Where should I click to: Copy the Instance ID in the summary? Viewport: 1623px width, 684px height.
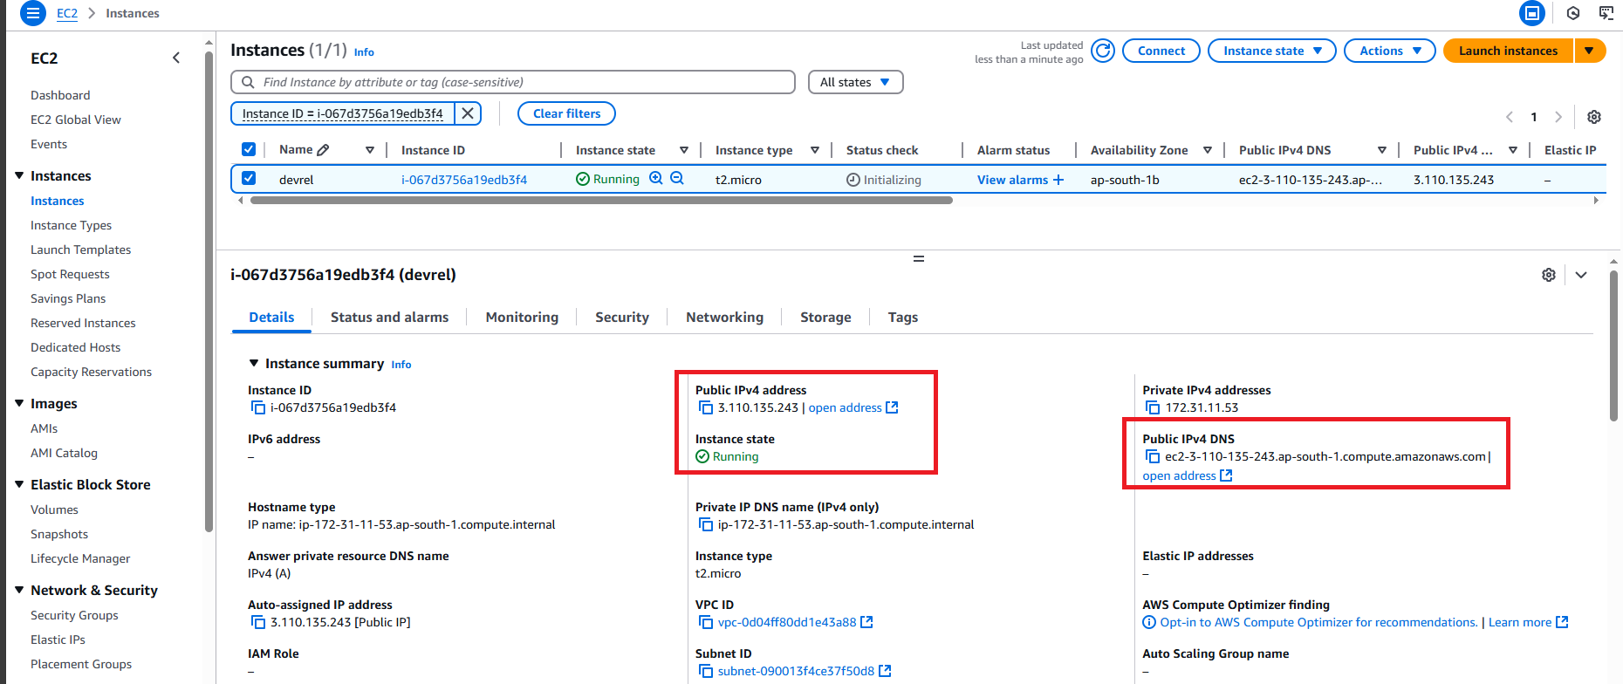pyautogui.click(x=258, y=407)
